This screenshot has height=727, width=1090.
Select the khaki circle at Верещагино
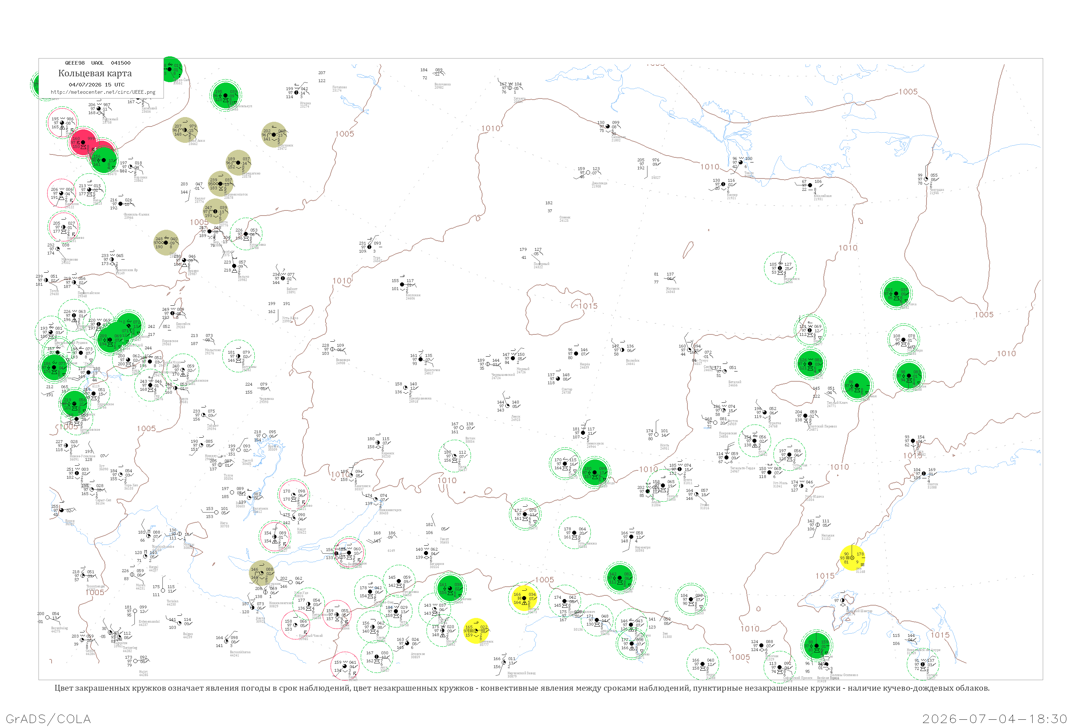click(x=239, y=163)
